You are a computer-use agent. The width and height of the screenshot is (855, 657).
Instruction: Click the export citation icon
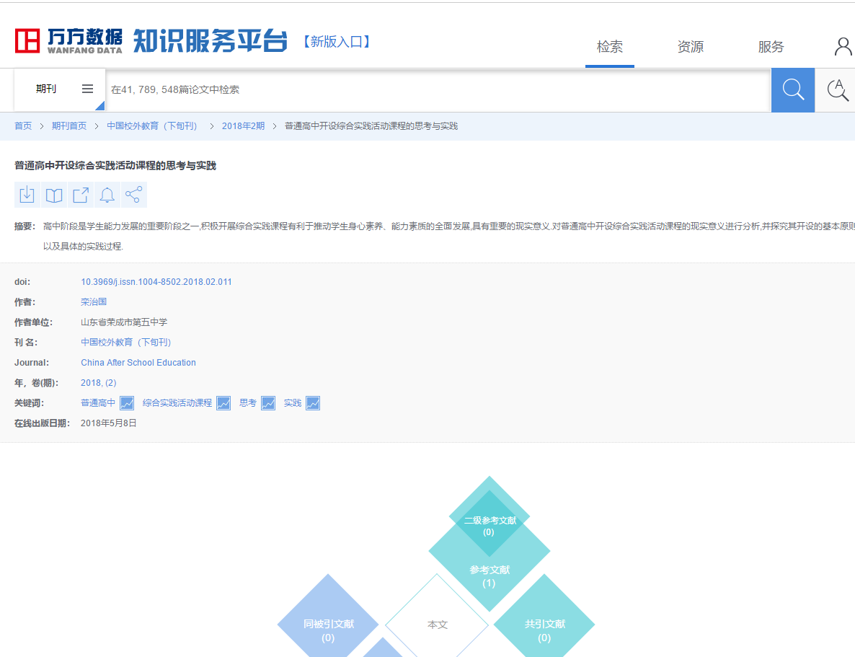click(81, 195)
